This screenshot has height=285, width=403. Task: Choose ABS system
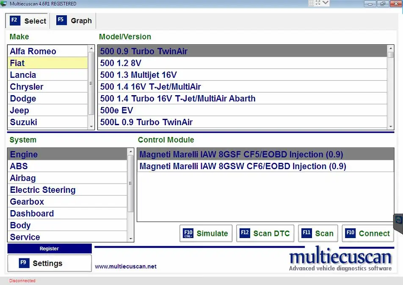tap(68, 166)
